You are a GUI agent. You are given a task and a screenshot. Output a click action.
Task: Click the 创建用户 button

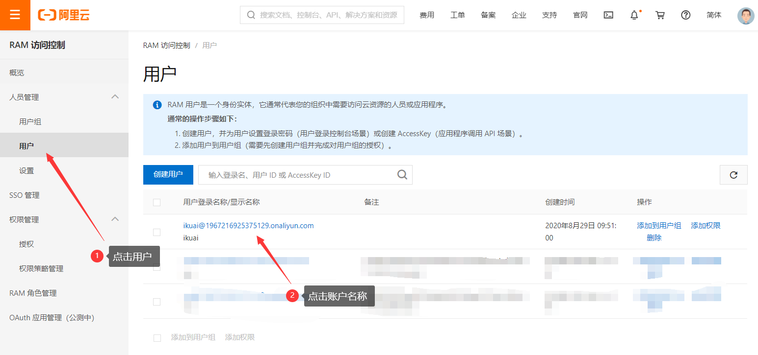point(168,174)
